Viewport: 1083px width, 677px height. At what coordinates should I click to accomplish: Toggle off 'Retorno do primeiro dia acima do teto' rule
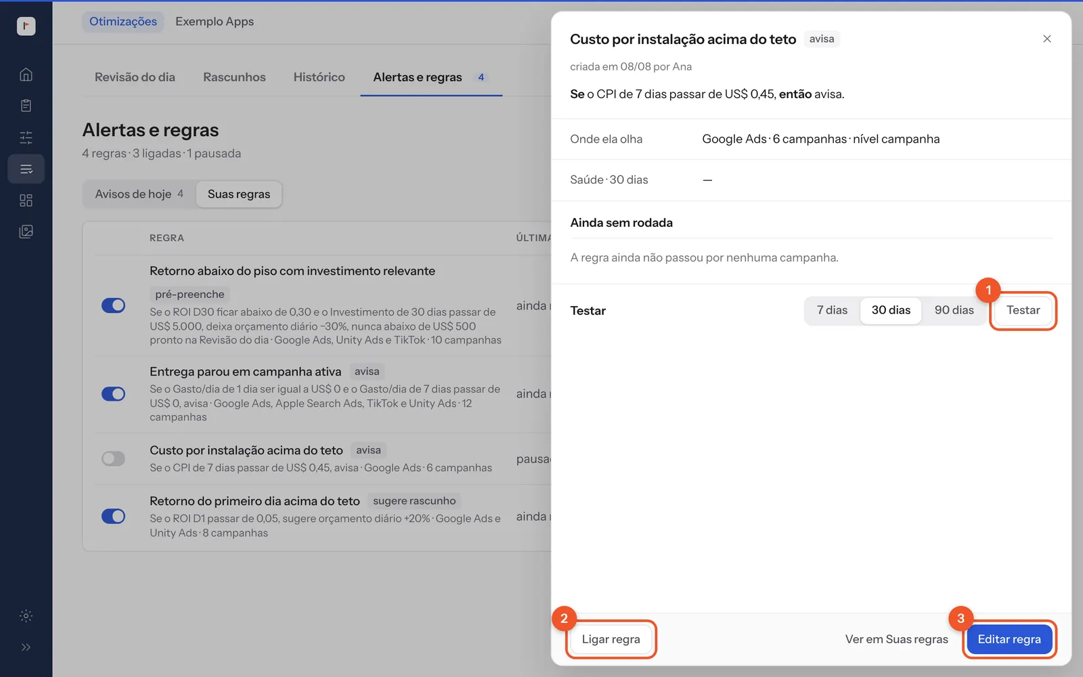coord(113,517)
